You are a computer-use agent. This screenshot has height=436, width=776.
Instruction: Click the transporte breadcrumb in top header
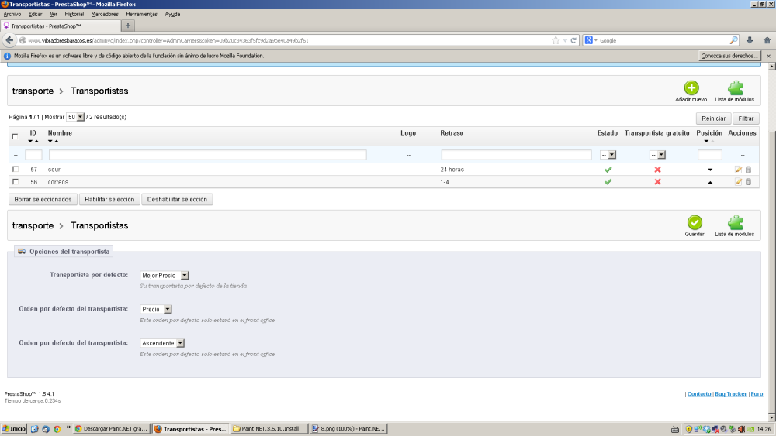coord(33,91)
